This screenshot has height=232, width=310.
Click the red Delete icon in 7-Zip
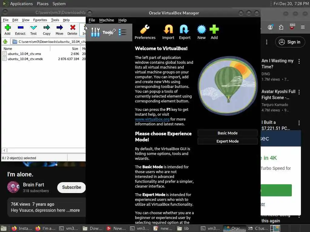point(73,27)
